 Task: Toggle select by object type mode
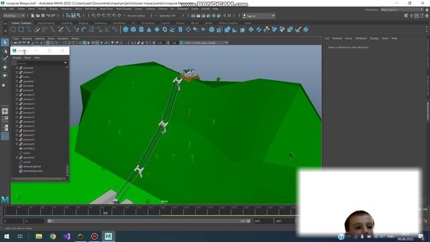click(73, 15)
